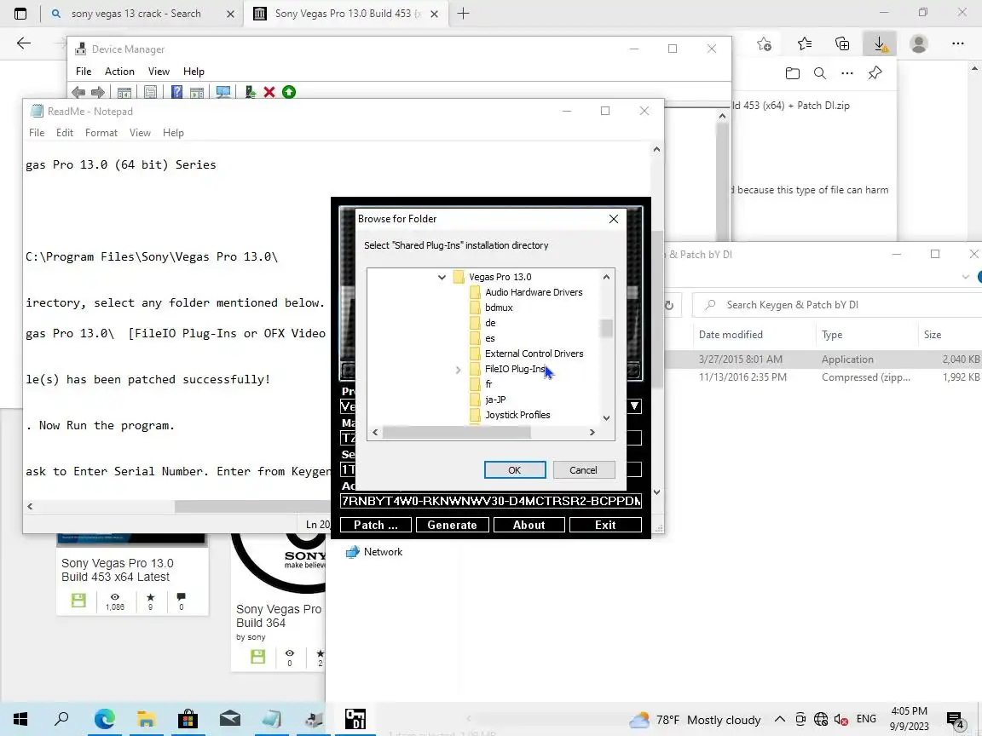Click more options ellipsis in downloads flyout
Image resolution: width=982 pixels, height=736 pixels.
pyautogui.click(x=847, y=73)
